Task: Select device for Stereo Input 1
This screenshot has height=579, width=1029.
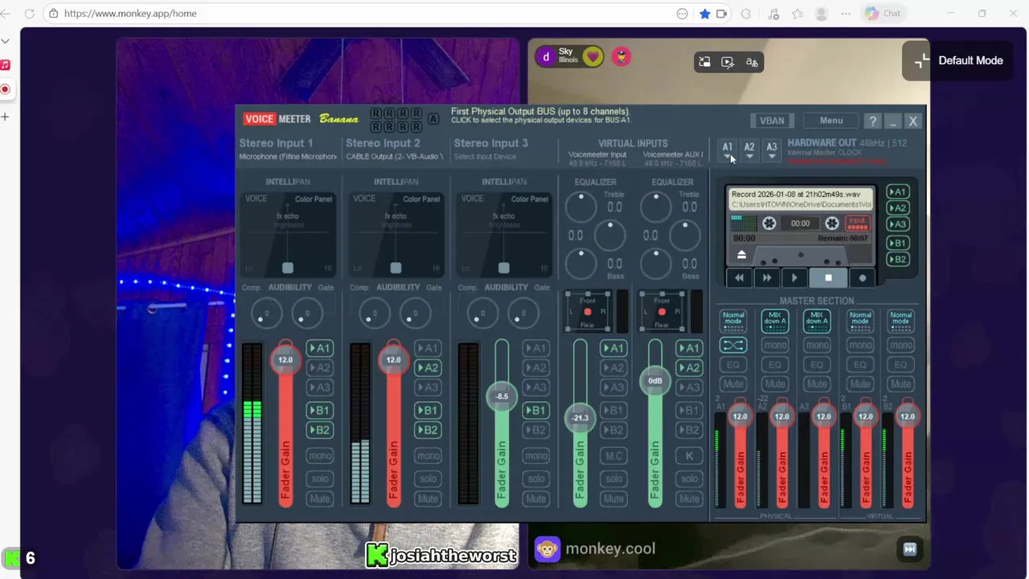Action: point(288,157)
